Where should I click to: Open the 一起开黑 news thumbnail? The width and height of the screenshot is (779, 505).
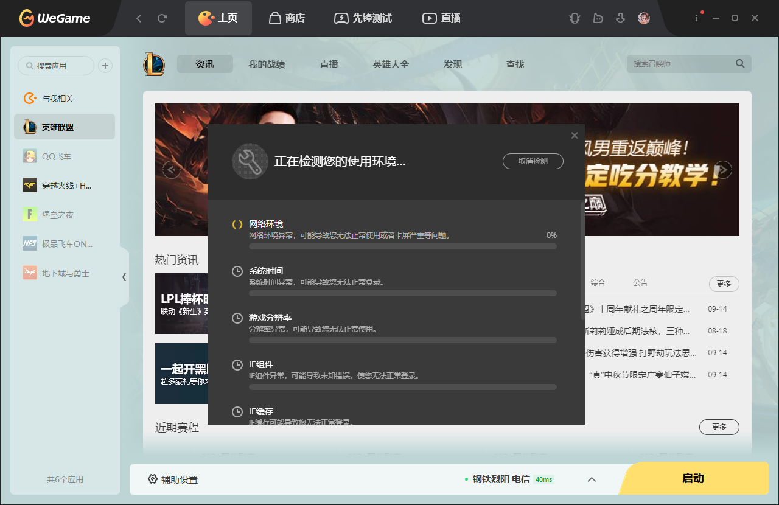[181, 374]
